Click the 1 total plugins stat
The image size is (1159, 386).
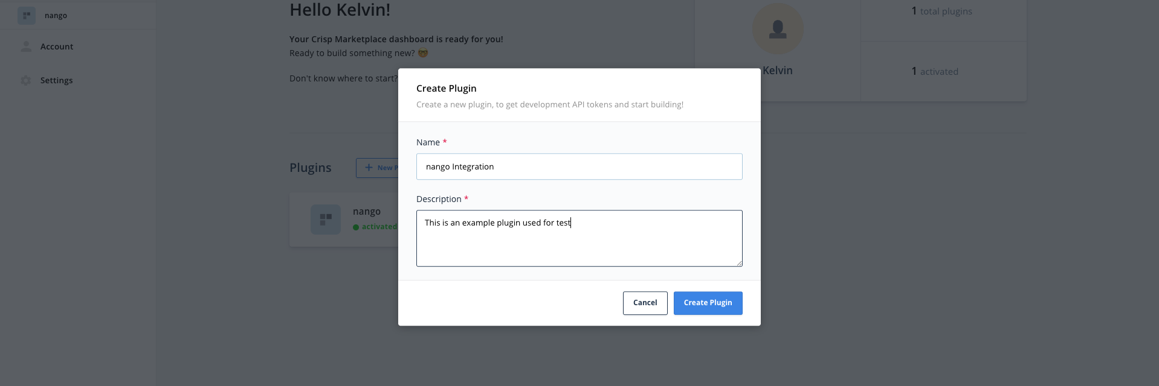(941, 11)
